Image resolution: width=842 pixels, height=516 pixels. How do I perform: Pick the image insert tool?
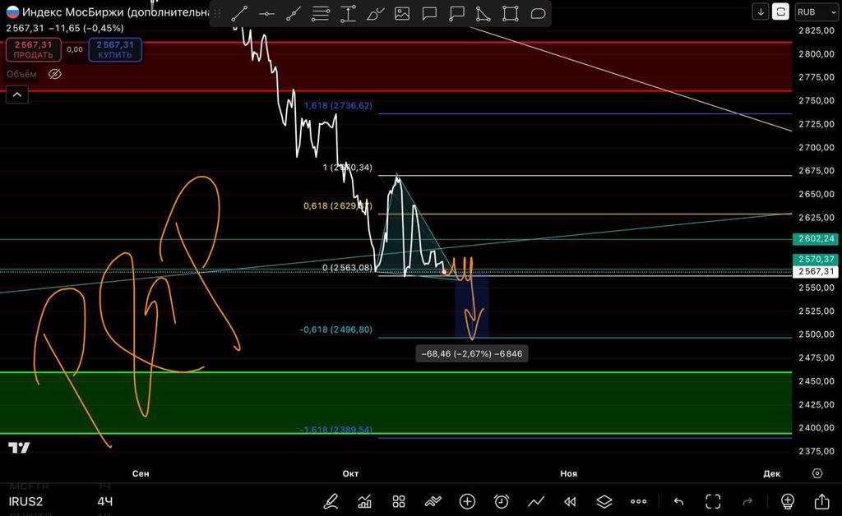coord(402,13)
